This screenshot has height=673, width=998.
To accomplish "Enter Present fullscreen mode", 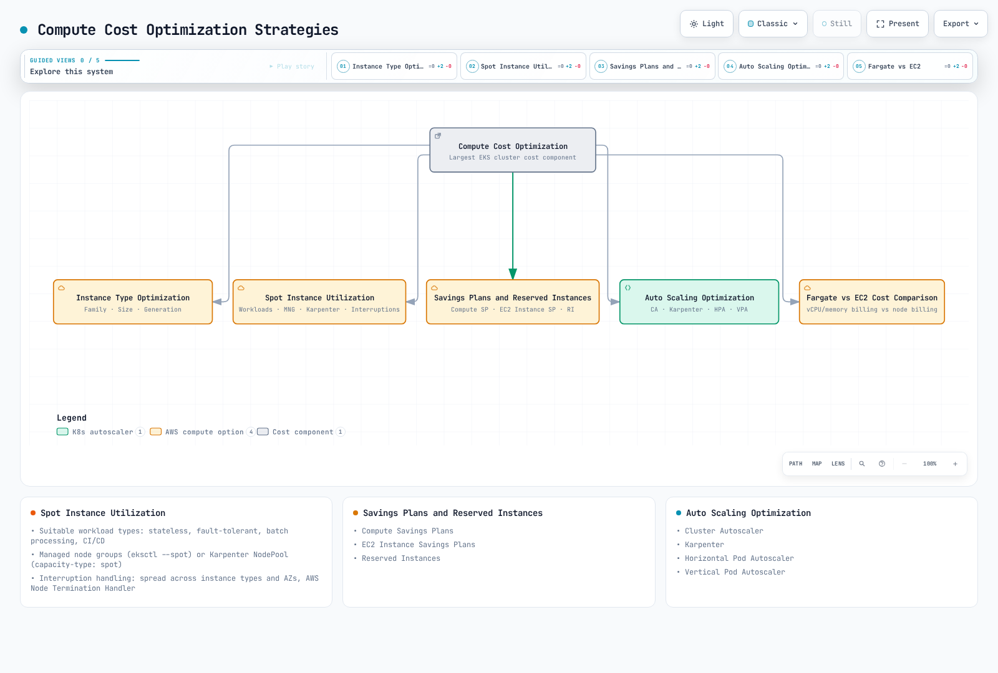I will tap(897, 24).
